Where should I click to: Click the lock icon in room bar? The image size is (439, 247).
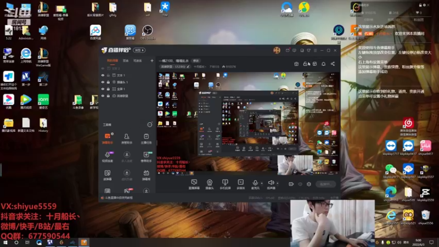coord(305,64)
